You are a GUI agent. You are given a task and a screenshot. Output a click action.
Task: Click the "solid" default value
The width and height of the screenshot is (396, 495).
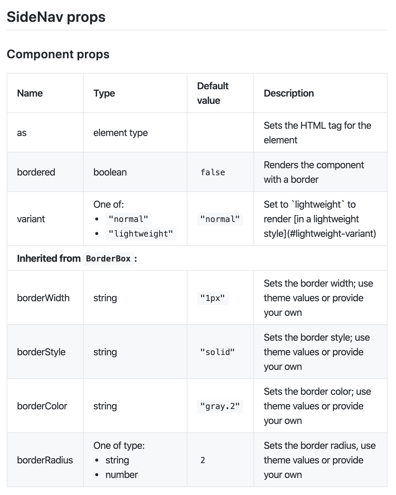tap(217, 352)
